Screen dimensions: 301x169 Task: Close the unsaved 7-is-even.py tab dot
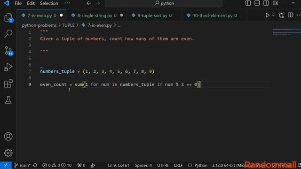61,15
